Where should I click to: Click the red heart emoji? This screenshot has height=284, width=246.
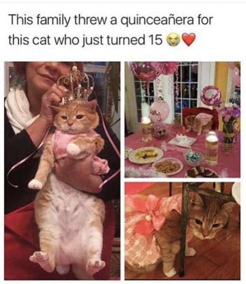click(x=189, y=39)
